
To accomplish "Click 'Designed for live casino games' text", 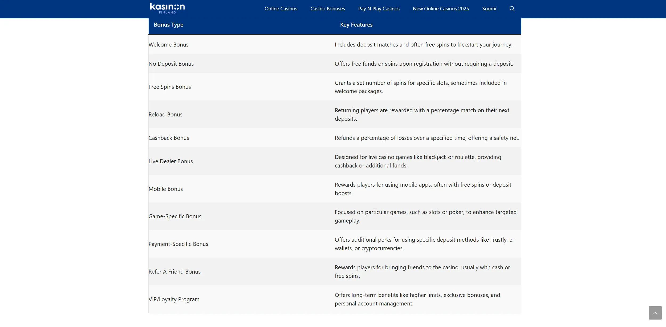I will coord(418,161).
